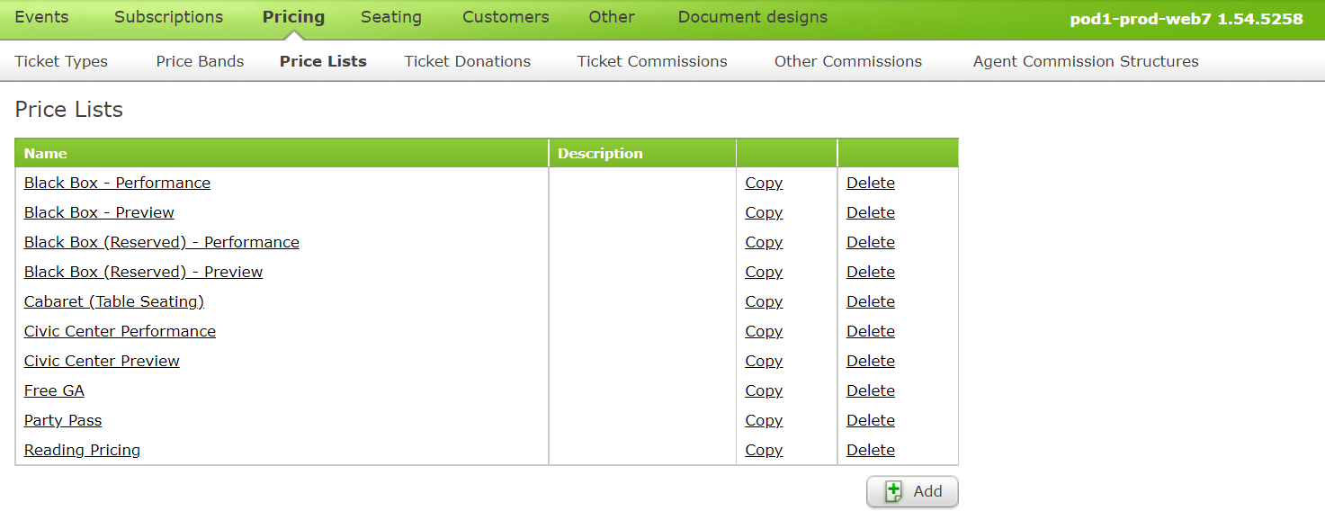The image size is (1325, 511).
Task: Switch to the Ticket Types tab
Action: (61, 61)
